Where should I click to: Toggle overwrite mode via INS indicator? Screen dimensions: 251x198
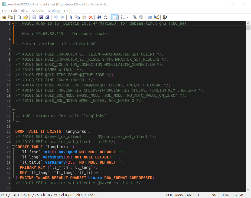(x=213, y=195)
